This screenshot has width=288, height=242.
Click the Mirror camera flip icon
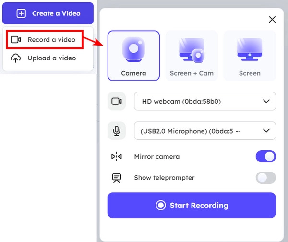click(x=117, y=157)
